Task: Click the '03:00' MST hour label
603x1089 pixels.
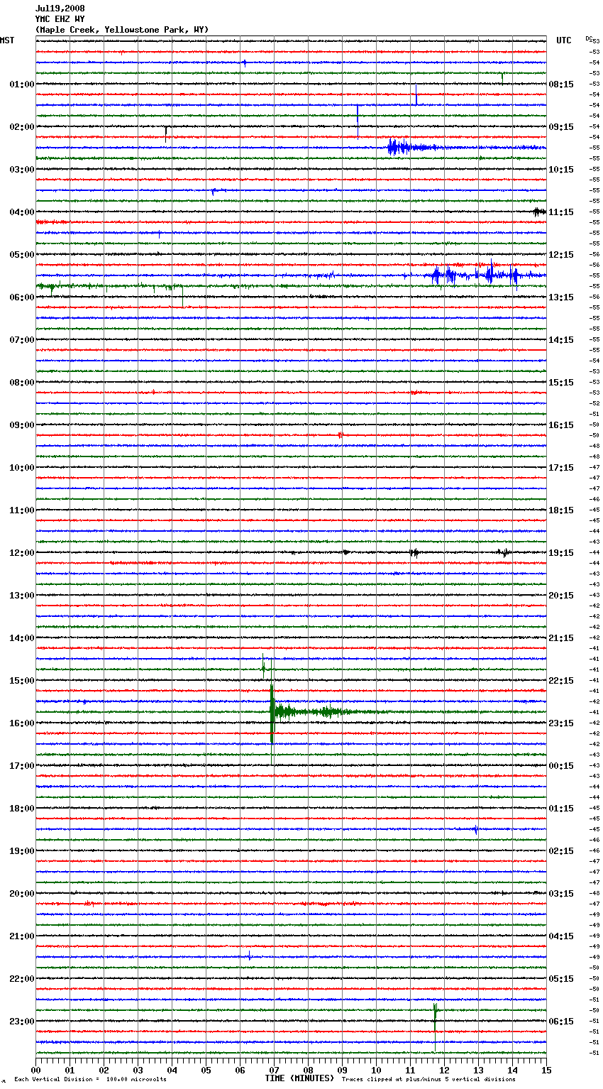Action: coord(21,170)
